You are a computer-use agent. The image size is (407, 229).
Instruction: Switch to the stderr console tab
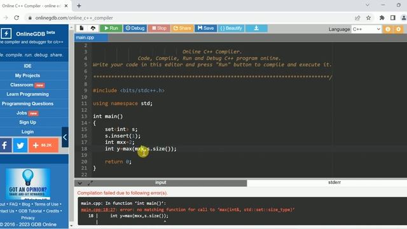click(335, 183)
